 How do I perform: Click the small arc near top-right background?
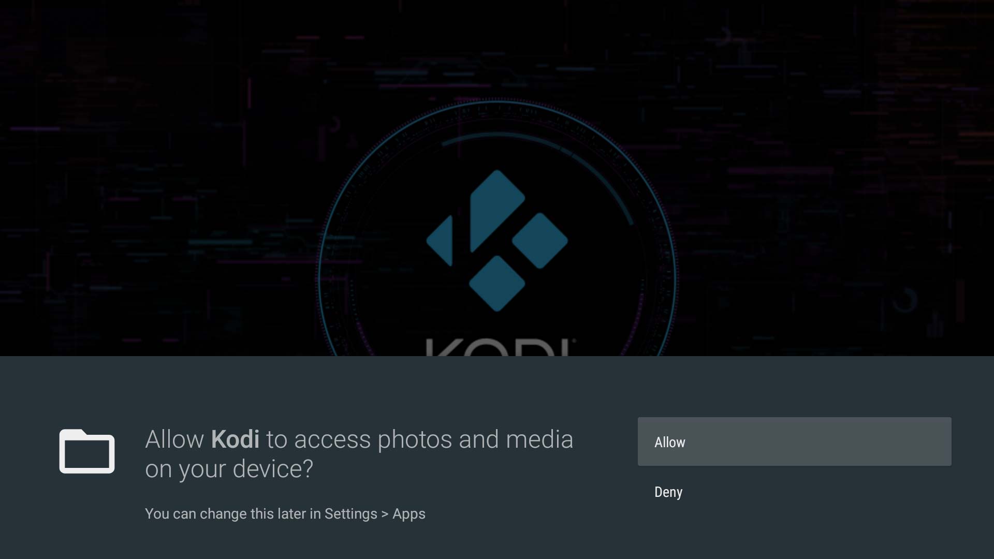click(x=725, y=35)
